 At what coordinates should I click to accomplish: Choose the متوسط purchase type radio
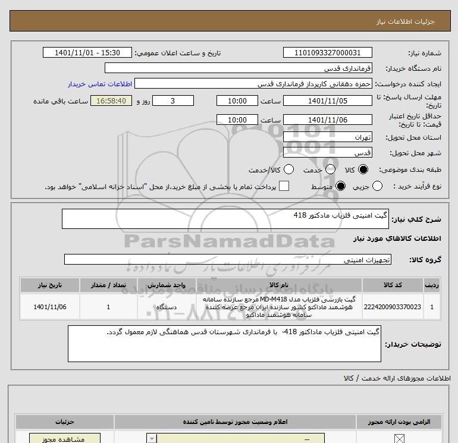(x=341, y=186)
